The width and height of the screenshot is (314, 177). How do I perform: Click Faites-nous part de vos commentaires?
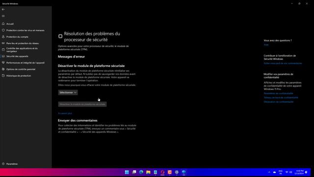coord(283,63)
